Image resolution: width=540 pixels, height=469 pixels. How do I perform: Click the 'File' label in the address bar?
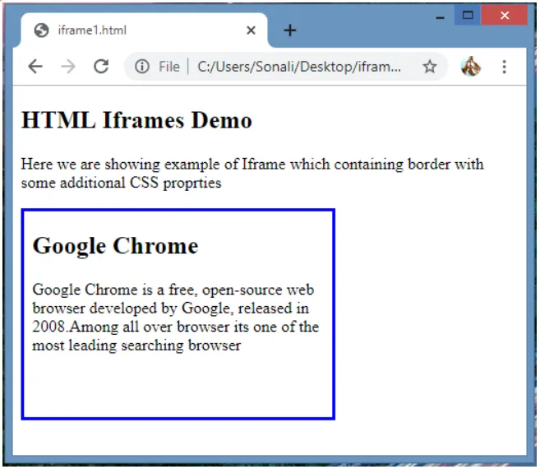169,67
